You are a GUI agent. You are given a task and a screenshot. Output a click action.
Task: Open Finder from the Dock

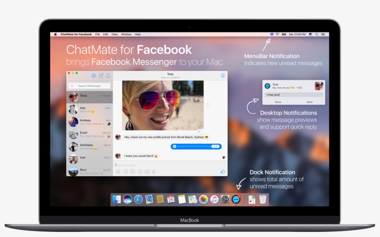point(117,199)
